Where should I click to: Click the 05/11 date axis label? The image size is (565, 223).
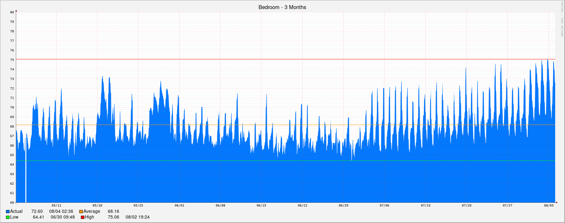pyautogui.click(x=56, y=206)
